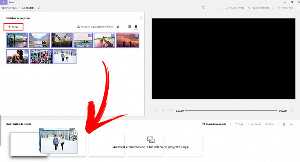Click Agregar tarjeta de título

pos(214,124)
